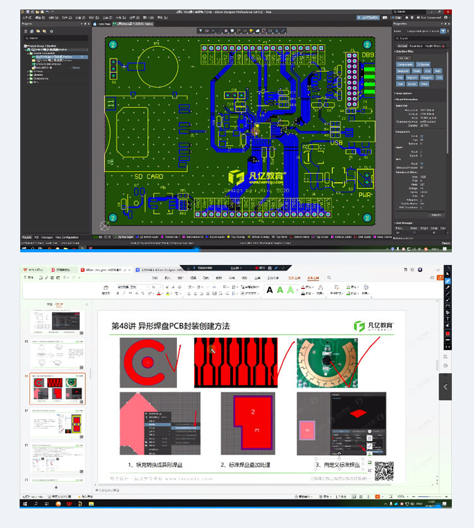
Task: Click the Bottom Layer tab in the layer bar
Action: click(x=148, y=236)
